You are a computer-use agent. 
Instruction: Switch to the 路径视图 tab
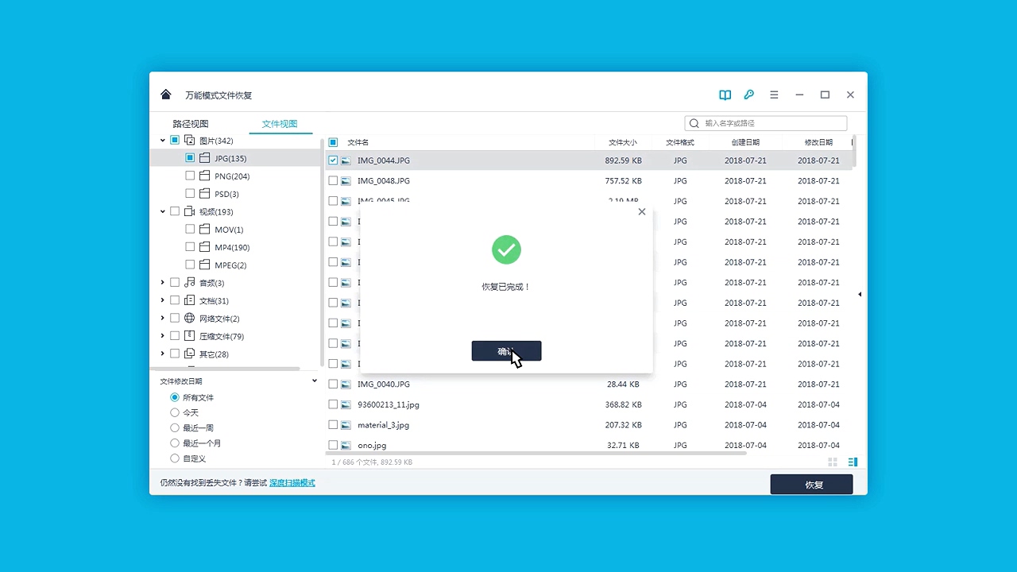pyautogui.click(x=191, y=124)
